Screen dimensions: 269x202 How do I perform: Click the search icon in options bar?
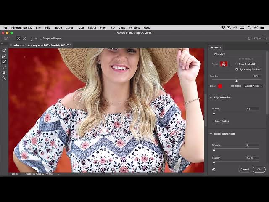pyautogui.click(x=249, y=38)
